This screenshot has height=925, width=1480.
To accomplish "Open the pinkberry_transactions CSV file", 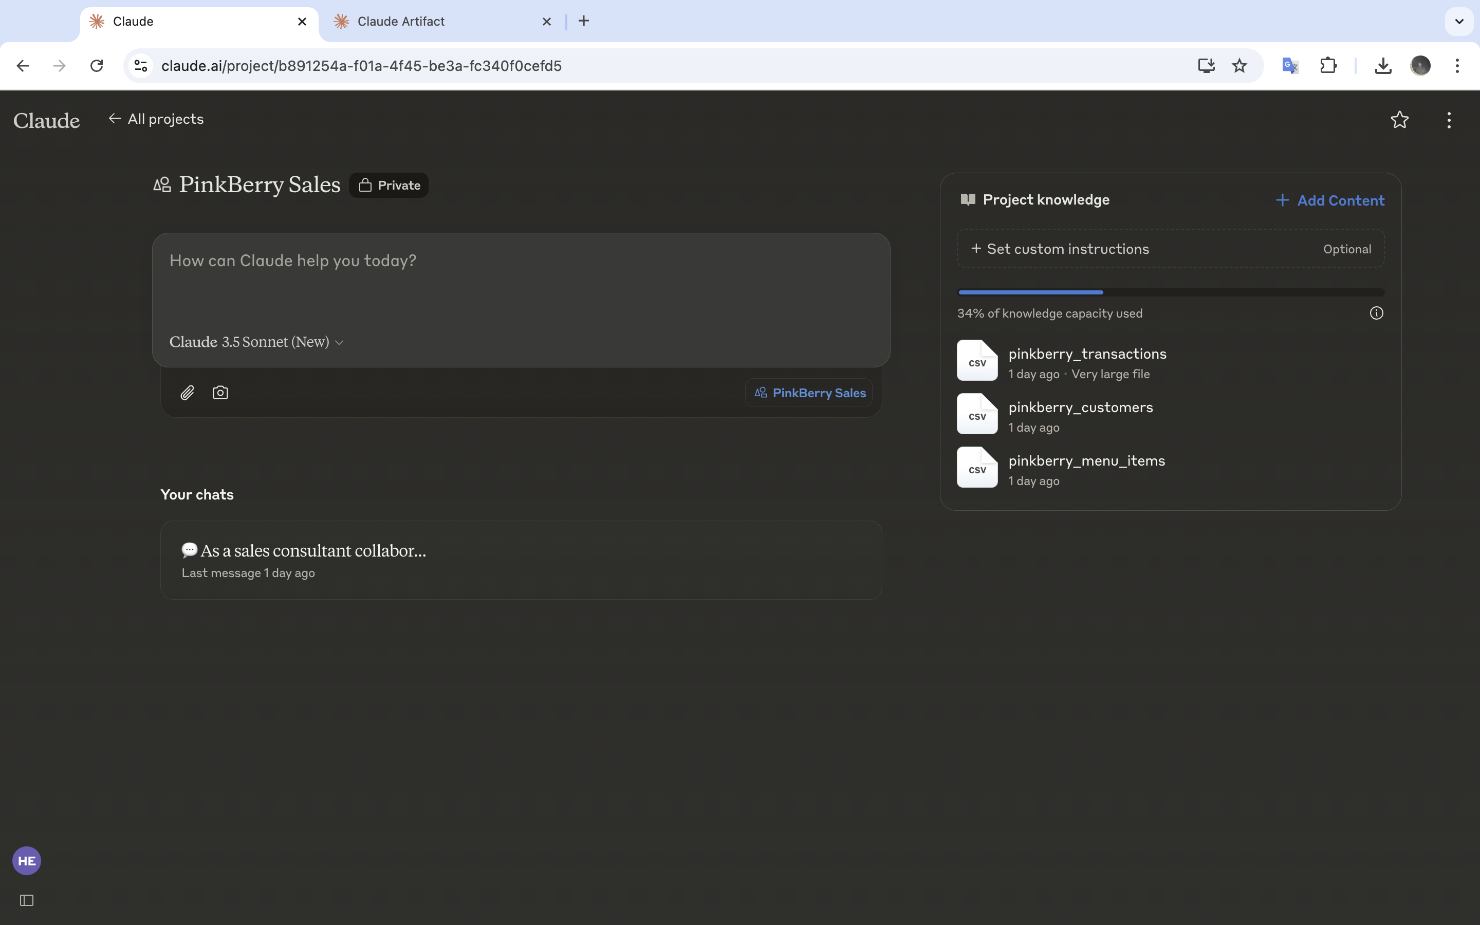I will click(x=1087, y=354).
